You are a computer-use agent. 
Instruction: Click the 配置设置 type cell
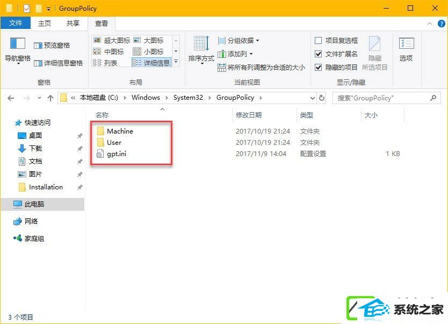(313, 154)
